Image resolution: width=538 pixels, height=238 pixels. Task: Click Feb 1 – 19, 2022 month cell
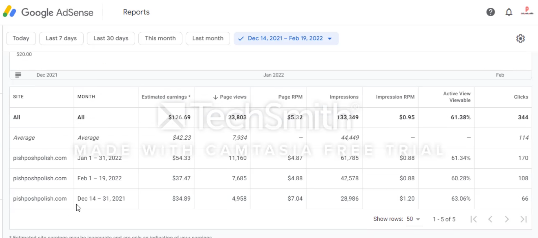(x=100, y=178)
